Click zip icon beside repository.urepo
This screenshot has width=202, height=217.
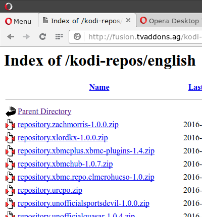click(10, 190)
